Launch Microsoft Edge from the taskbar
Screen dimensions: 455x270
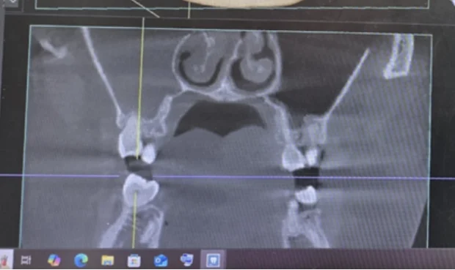coord(81,260)
